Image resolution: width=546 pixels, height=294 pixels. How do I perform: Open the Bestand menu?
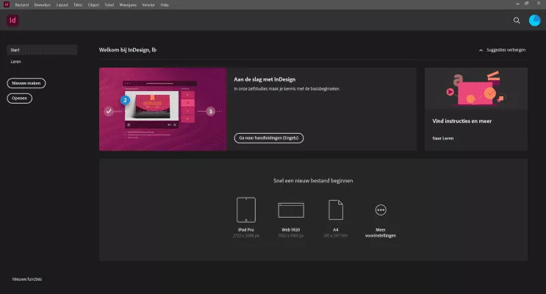(x=21, y=4)
